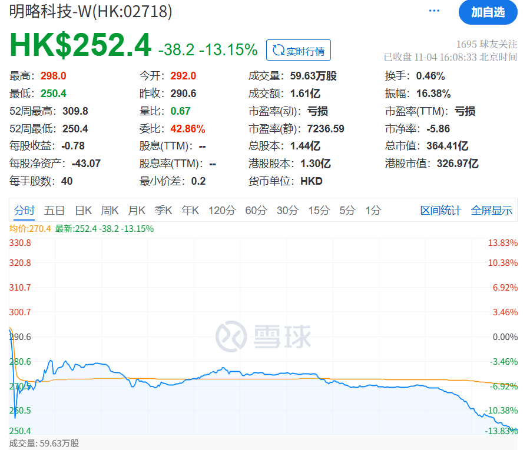
Task: Open the 日K chart tab
Action: click(x=83, y=211)
